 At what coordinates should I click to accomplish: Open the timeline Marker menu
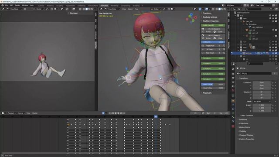[35, 113]
